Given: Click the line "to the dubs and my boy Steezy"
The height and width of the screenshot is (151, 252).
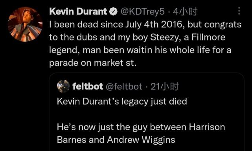Looking at the screenshot, I should [137, 37].
